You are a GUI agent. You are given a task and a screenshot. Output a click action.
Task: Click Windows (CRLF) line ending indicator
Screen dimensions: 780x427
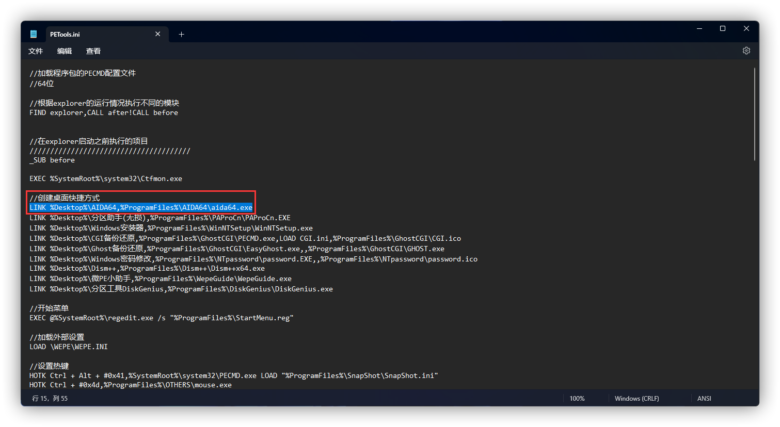(x=637, y=399)
